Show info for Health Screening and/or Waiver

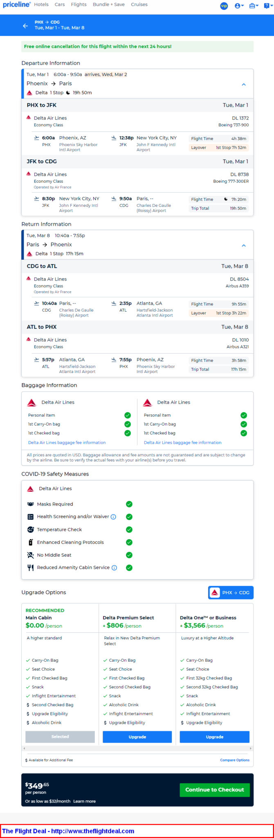click(x=114, y=517)
